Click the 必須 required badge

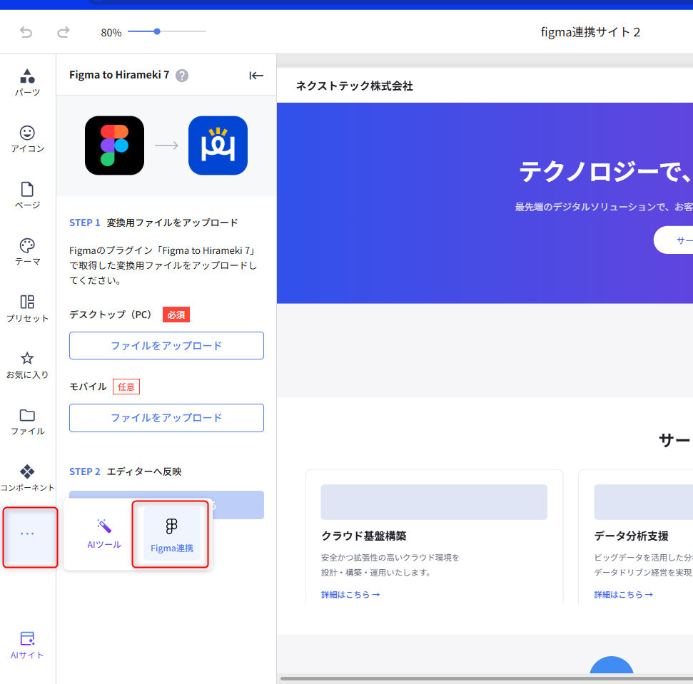(x=176, y=315)
